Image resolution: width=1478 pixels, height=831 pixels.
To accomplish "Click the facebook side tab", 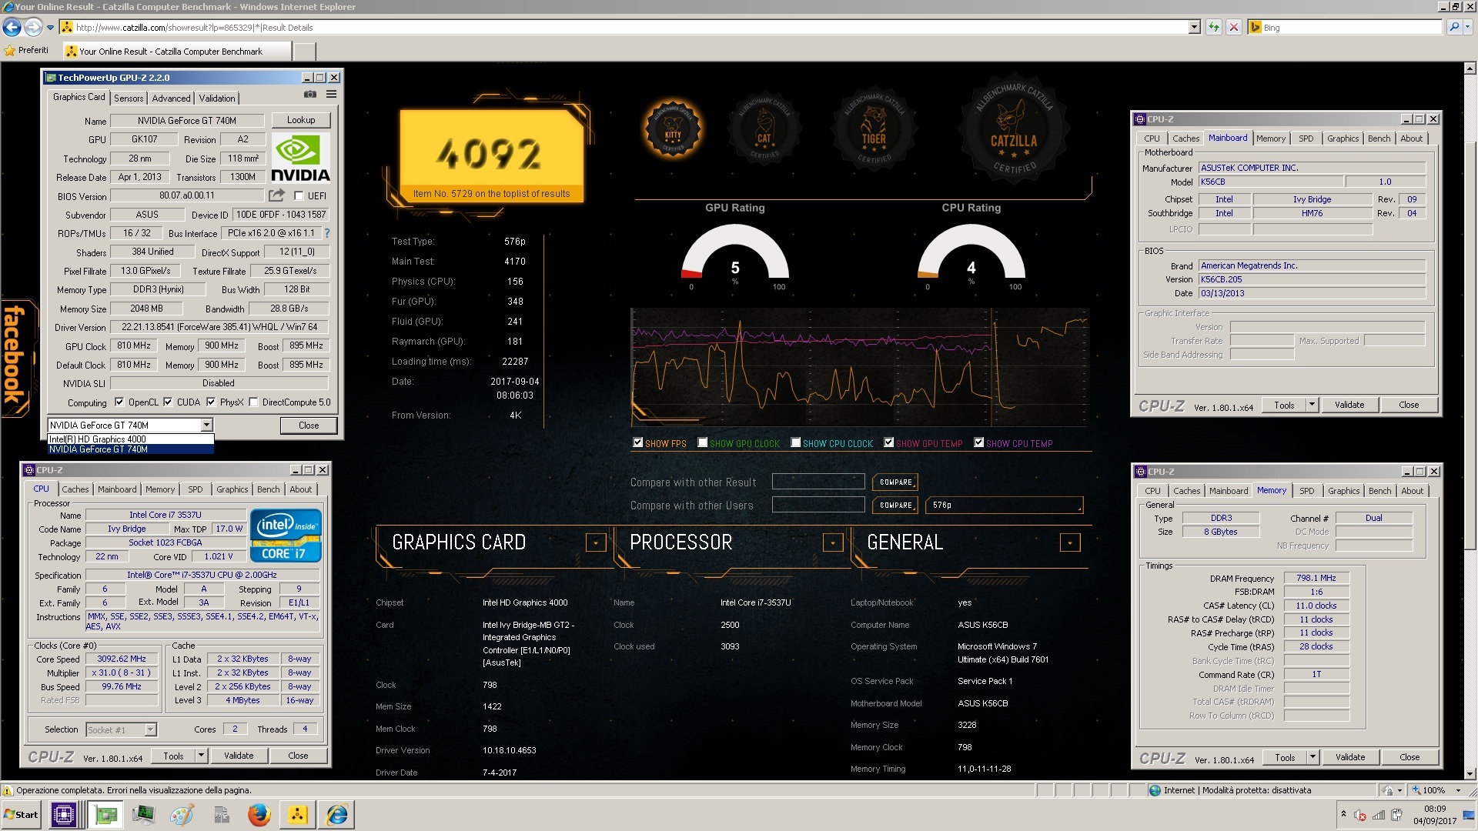I will click(x=15, y=357).
